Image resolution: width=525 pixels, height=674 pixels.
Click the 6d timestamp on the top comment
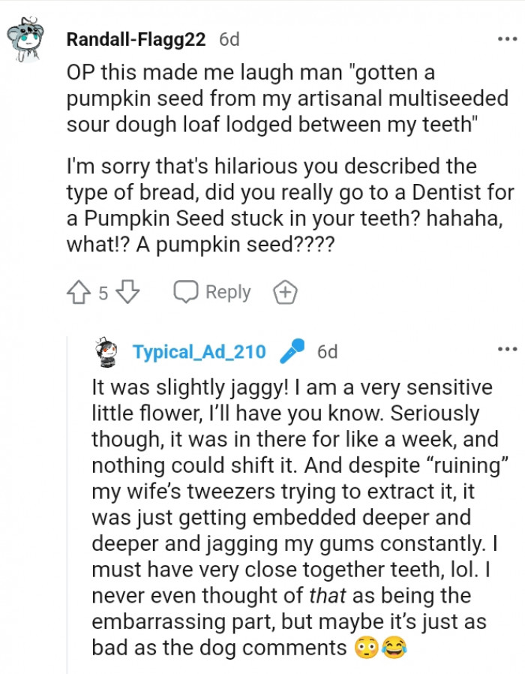229,40
